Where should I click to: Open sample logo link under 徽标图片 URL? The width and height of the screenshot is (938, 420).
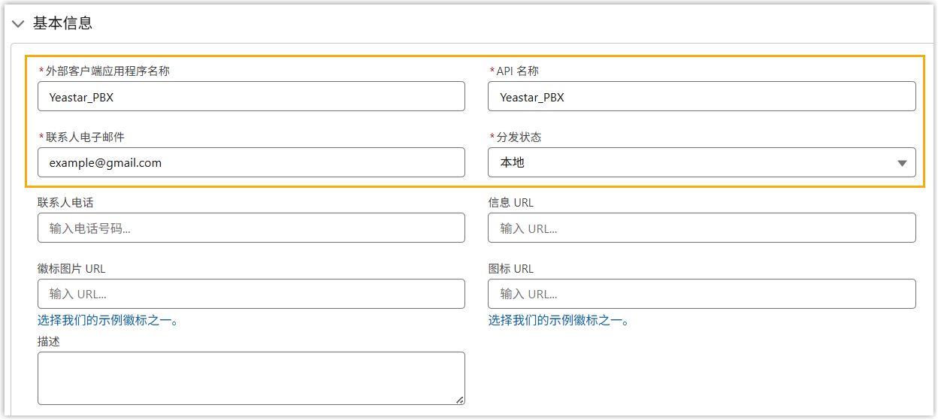click(108, 321)
